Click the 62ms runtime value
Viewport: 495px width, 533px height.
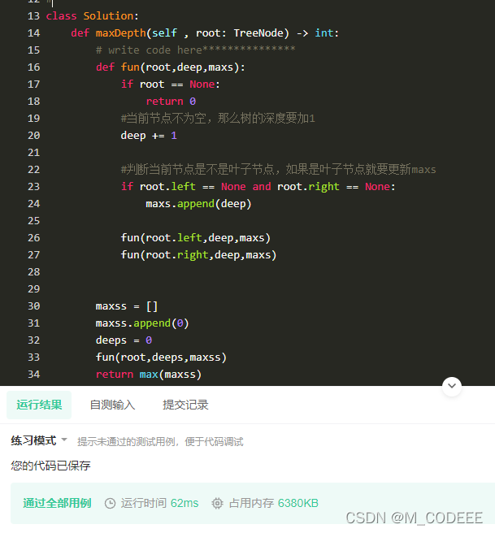coord(185,503)
